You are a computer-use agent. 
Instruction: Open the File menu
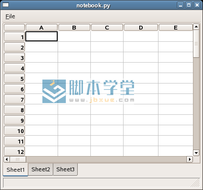pos(10,17)
